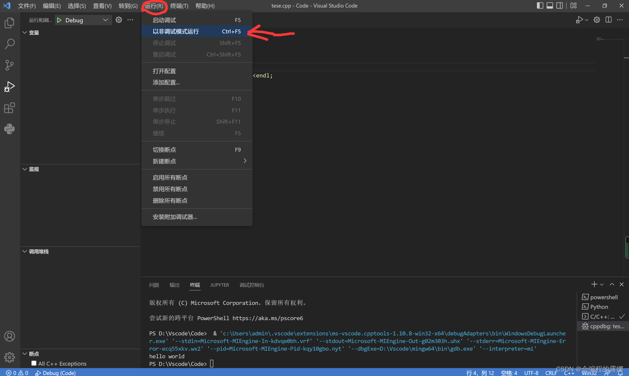Image resolution: width=629 pixels, height=376 pixels.
Task: Toggle secondary sidebar layout icon
Action: [560, 6]
